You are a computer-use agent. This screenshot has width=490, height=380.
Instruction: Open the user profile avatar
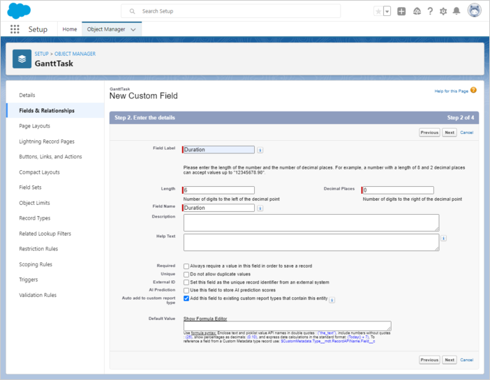(x=475, y=11)
